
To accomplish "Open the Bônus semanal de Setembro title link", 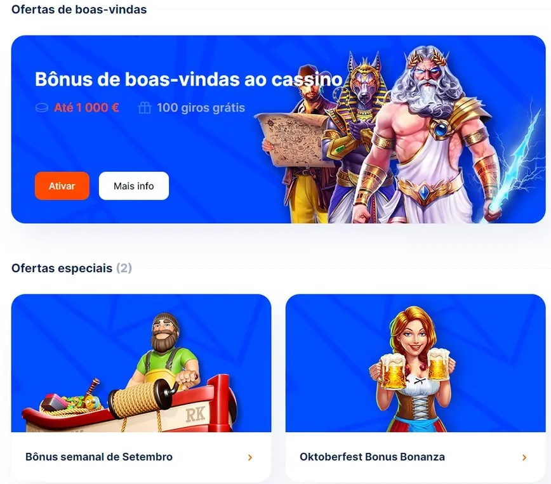I will tap(99, 457).
